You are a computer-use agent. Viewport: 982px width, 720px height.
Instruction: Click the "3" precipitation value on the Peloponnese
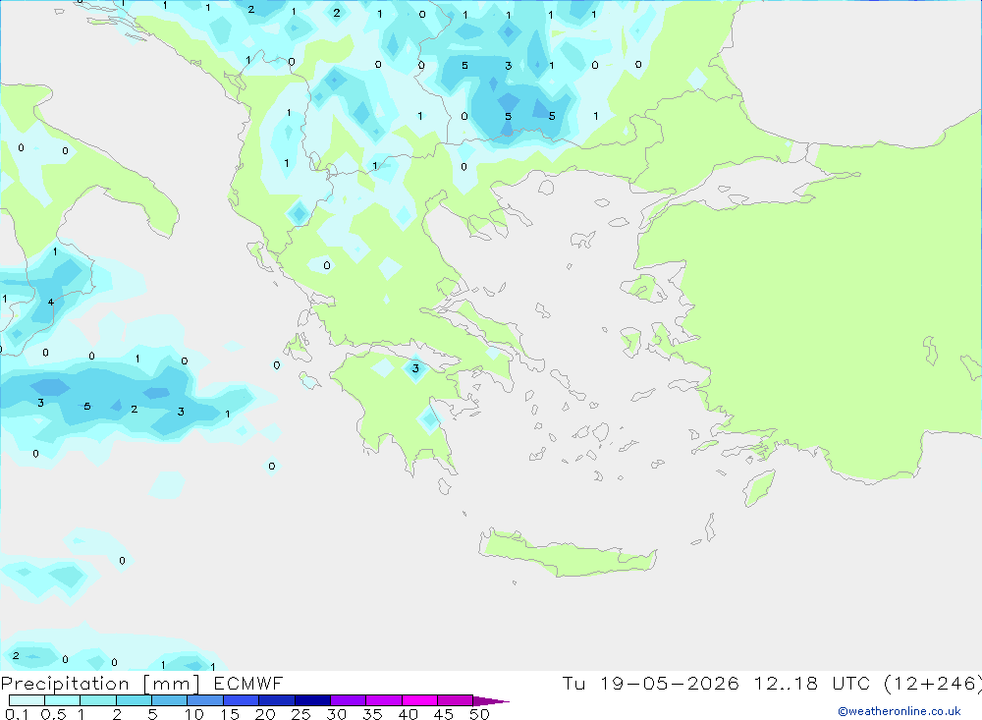(415, 368)
